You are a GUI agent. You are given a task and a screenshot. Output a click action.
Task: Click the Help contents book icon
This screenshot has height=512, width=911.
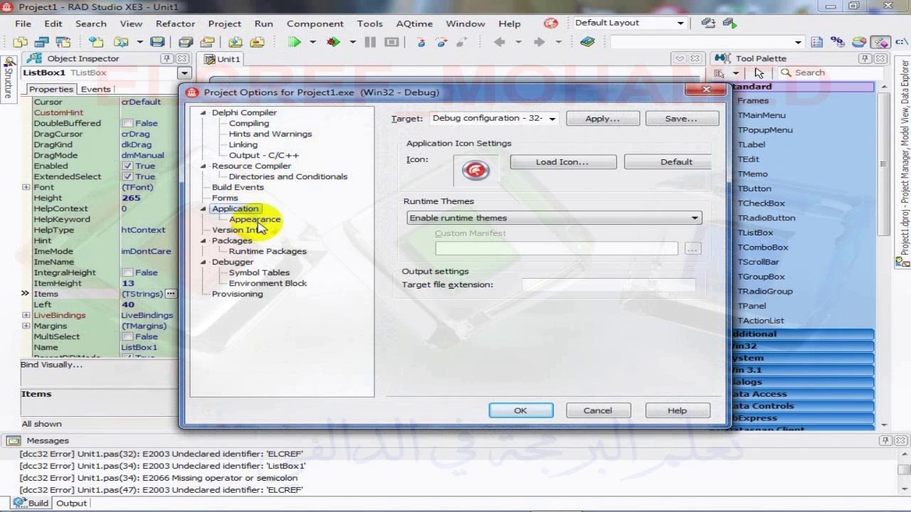pyautogui.click(x=587, y=42)
